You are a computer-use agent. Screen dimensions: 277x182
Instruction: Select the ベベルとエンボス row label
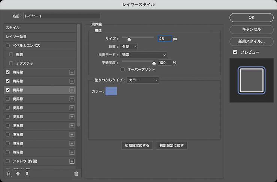(x=26, y=45)
